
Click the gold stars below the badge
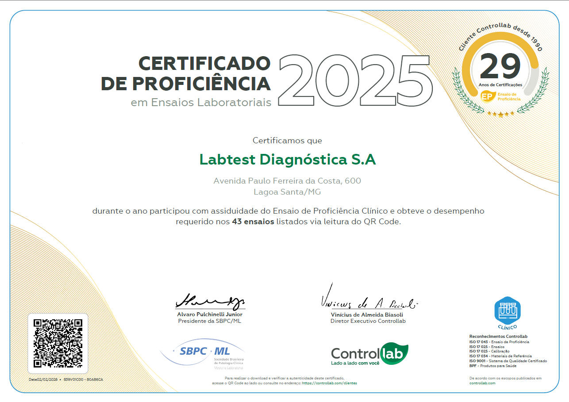click(x=500, y=114)
